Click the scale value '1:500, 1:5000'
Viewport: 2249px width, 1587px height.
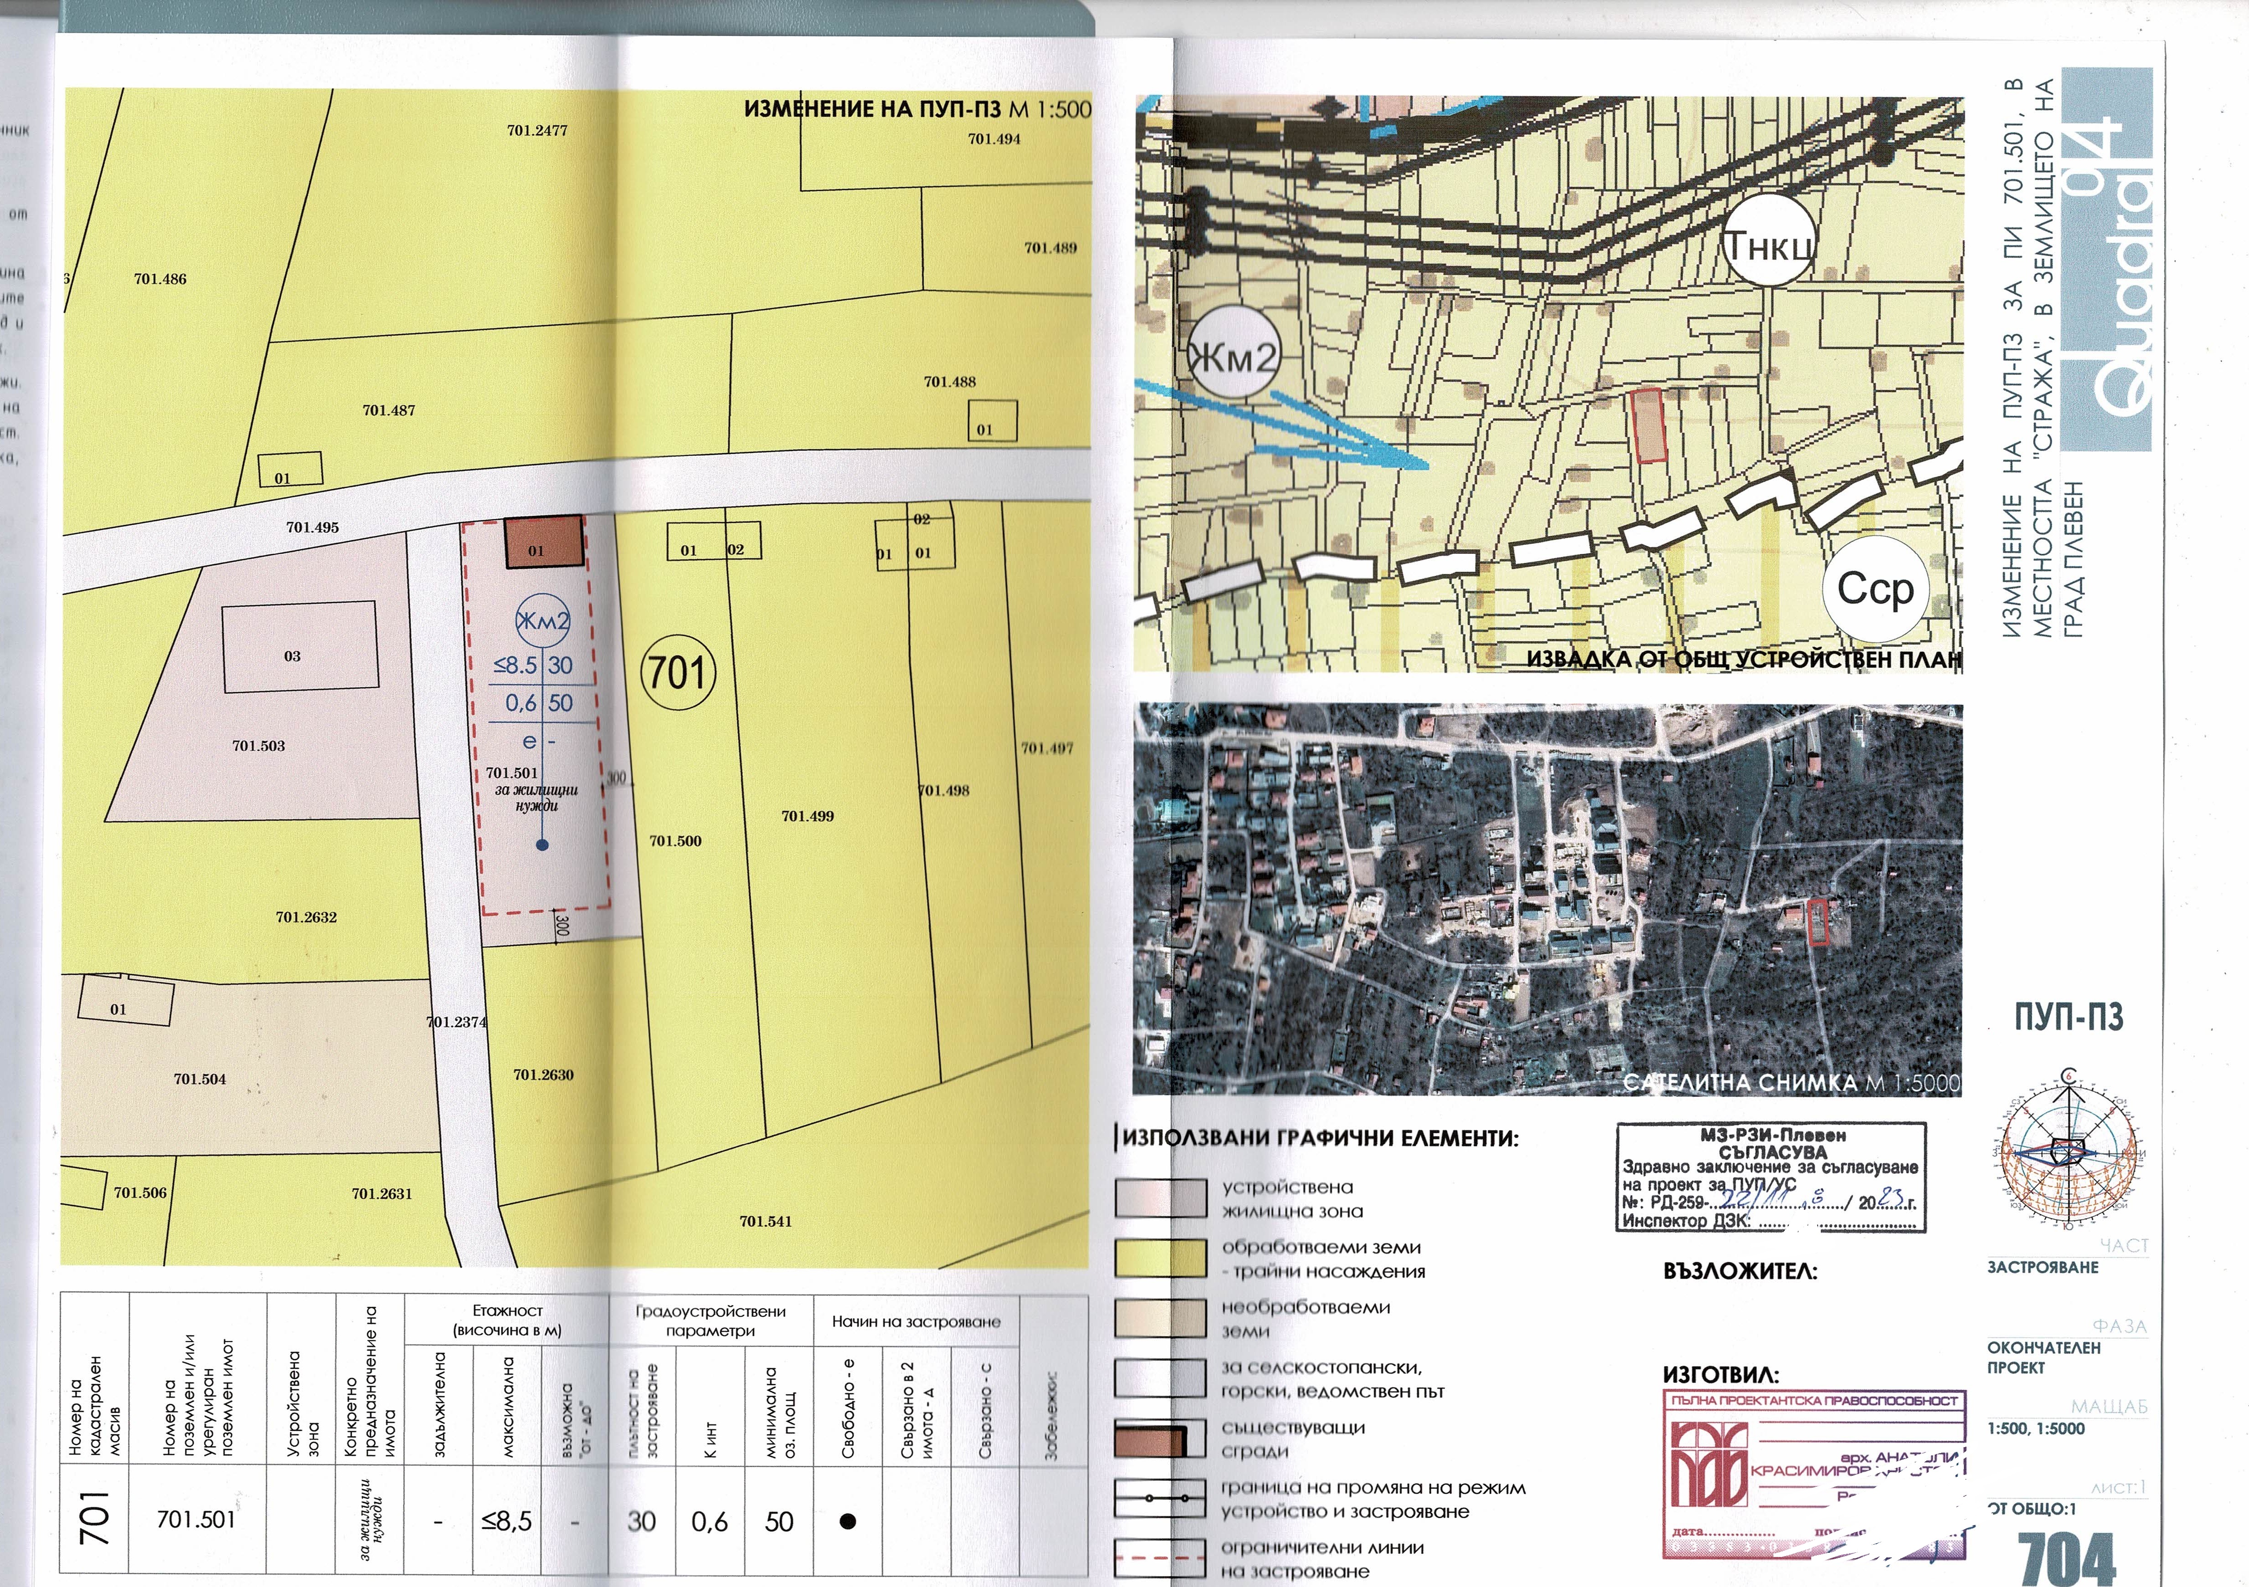(2035, 1428)
